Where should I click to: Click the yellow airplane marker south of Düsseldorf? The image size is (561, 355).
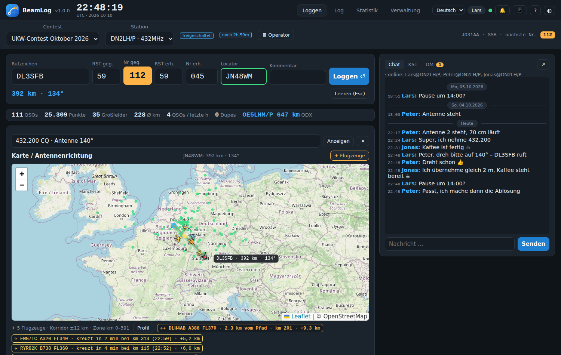(x=185, y=227)
